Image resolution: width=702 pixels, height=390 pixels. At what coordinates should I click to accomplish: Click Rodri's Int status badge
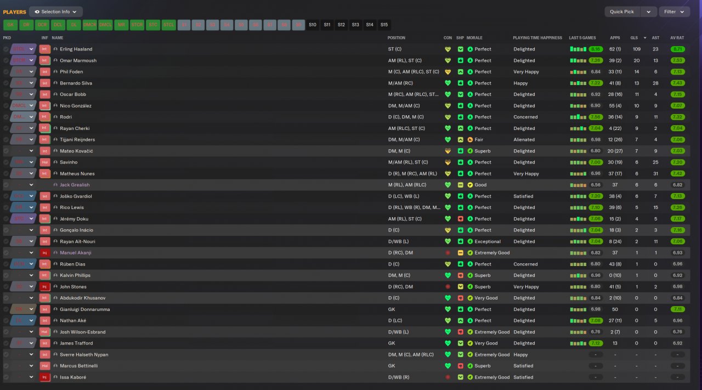(x=45, y=117)
